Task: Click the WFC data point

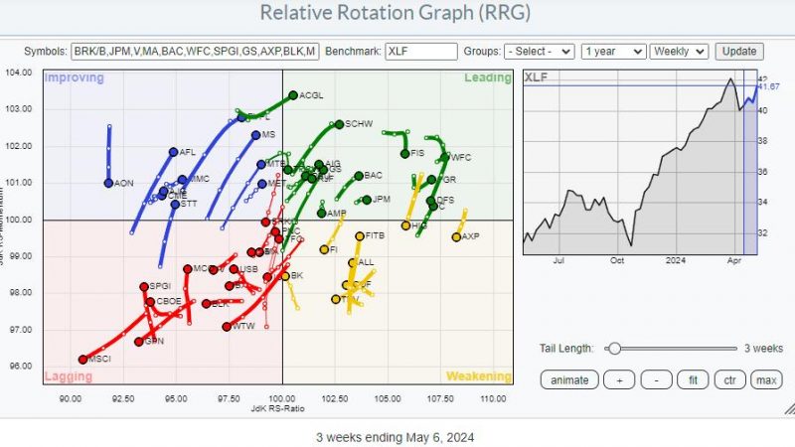Action: [x=444, y=157]
